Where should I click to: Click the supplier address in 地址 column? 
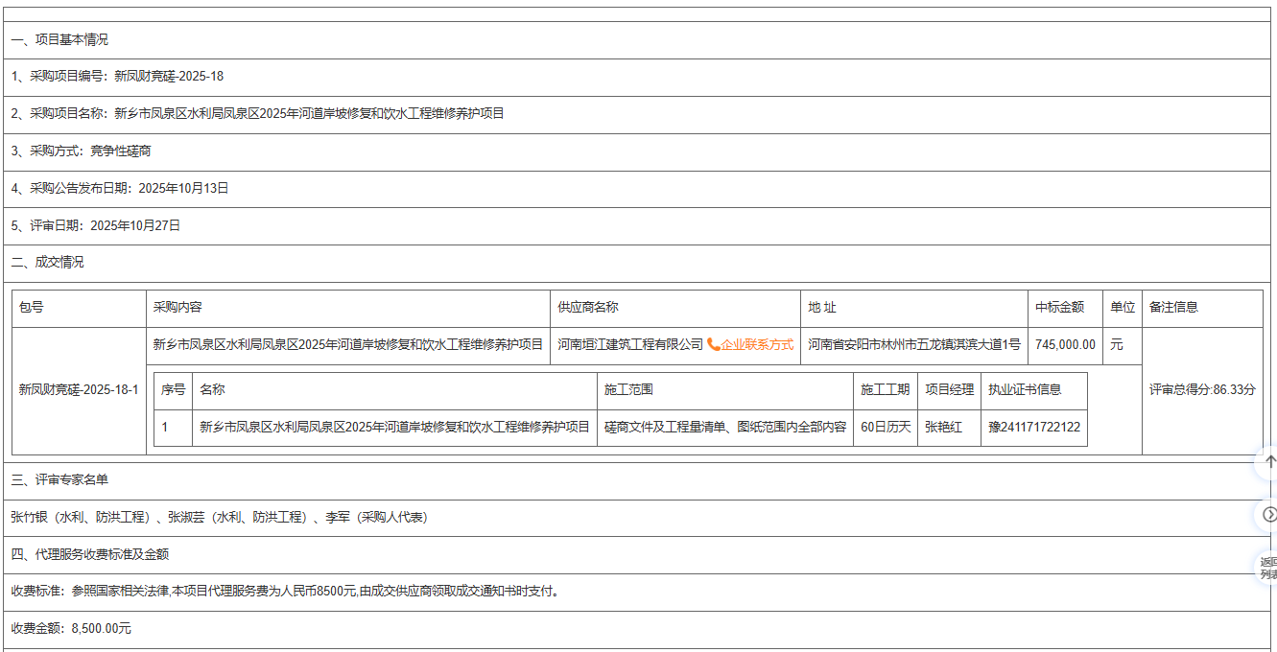pos(913,345)
